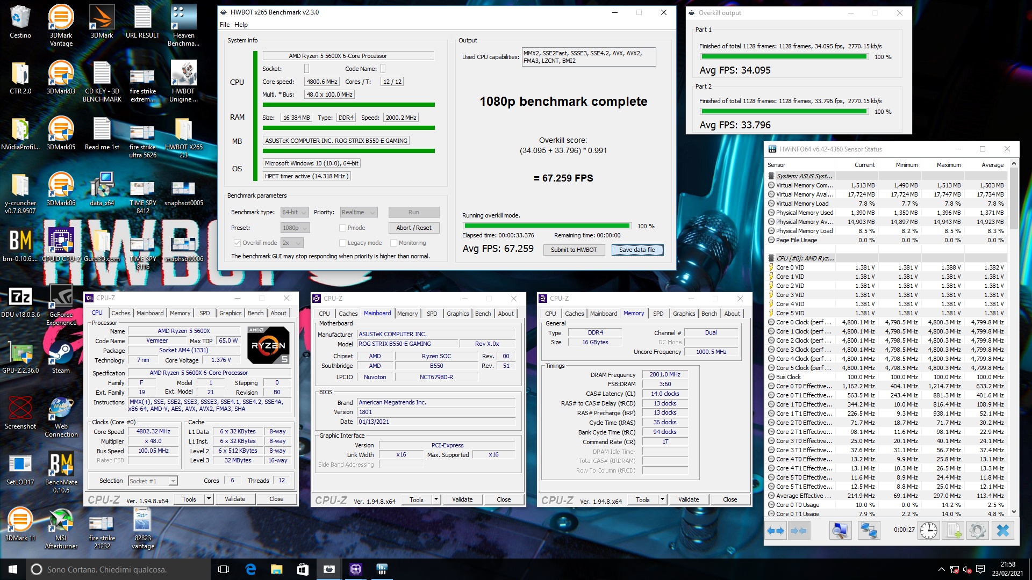
Task: Toggle the Pmode checkbox
Action: tap(342, 228)
